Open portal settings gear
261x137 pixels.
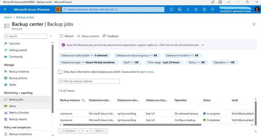[x=196, y=9]
